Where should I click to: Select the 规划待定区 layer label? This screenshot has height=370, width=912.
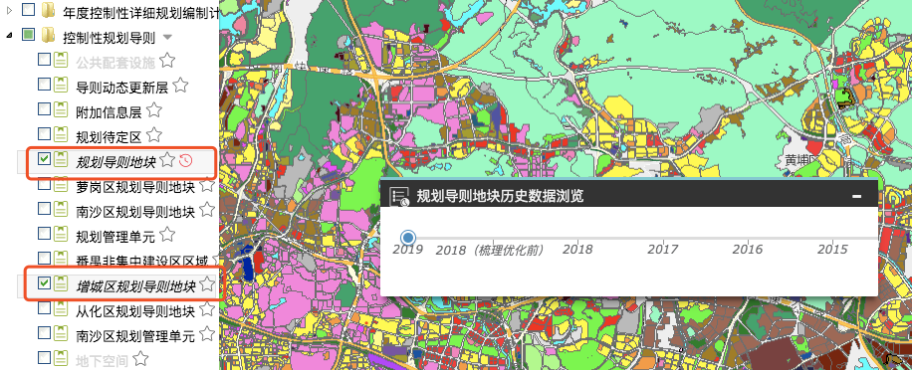(x=109, y=137)
